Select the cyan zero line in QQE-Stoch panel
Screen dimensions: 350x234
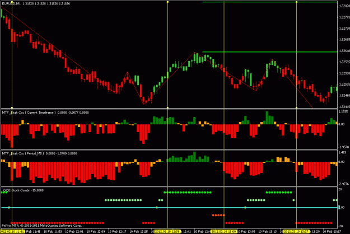169,208
